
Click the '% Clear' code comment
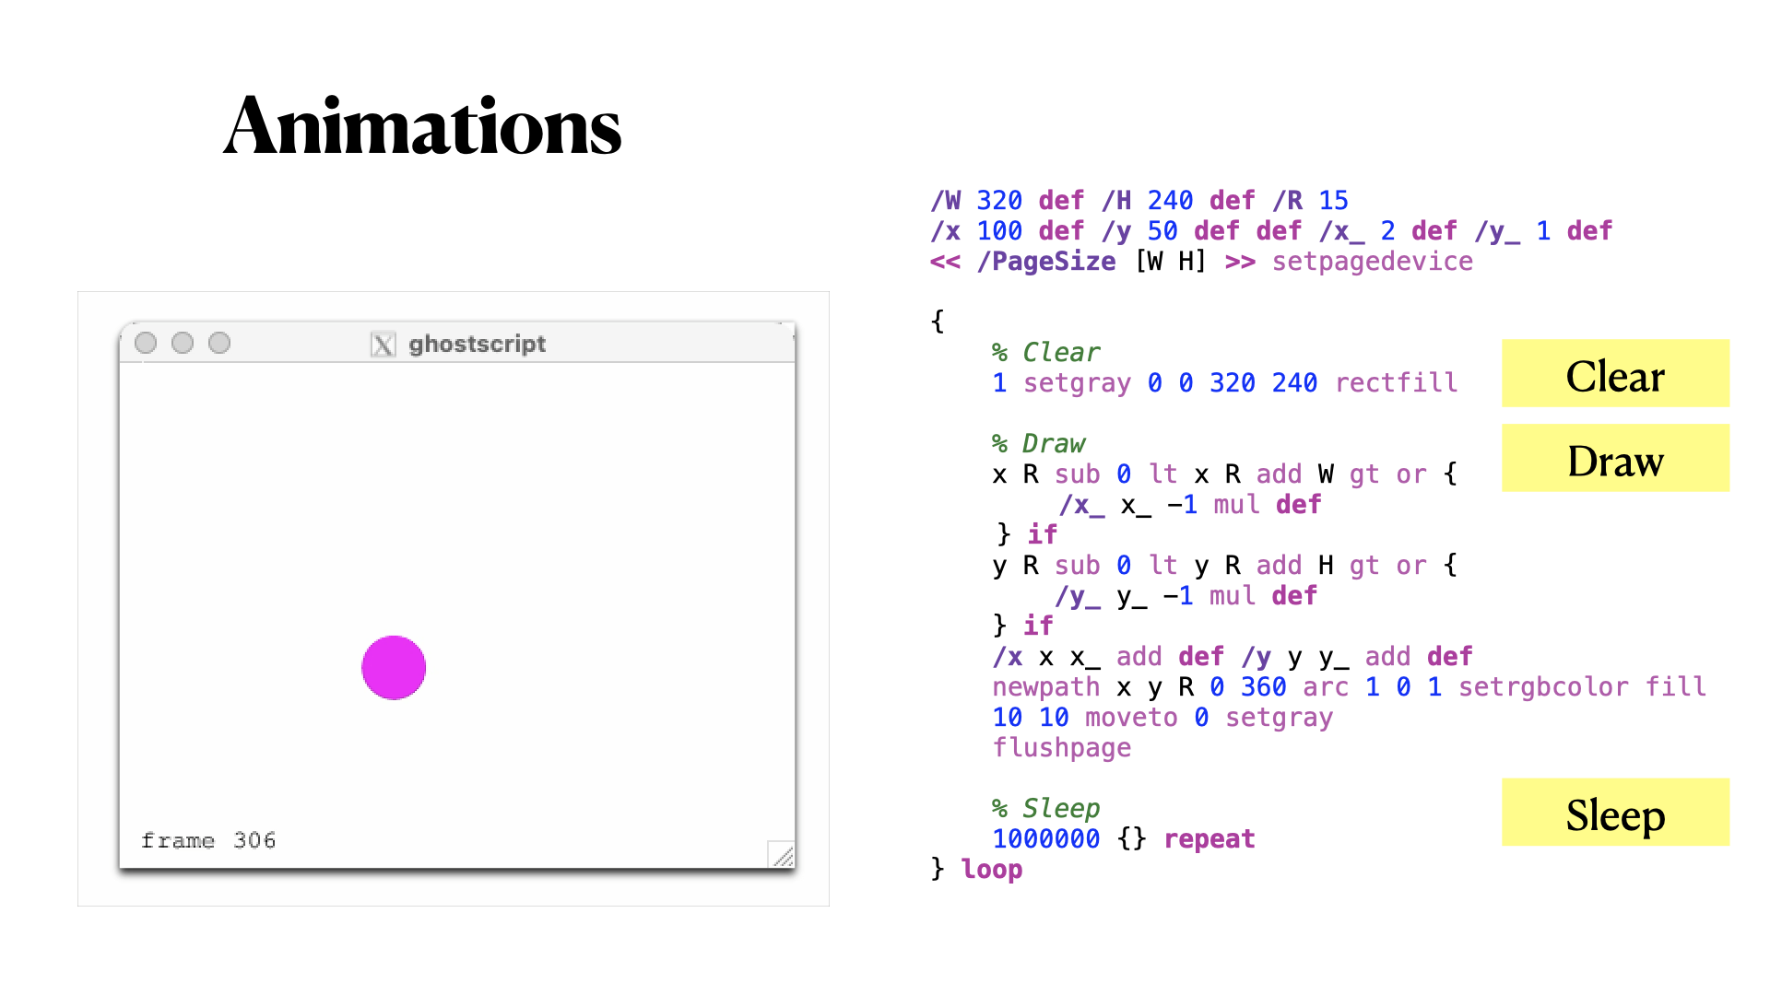[1046, 352]
